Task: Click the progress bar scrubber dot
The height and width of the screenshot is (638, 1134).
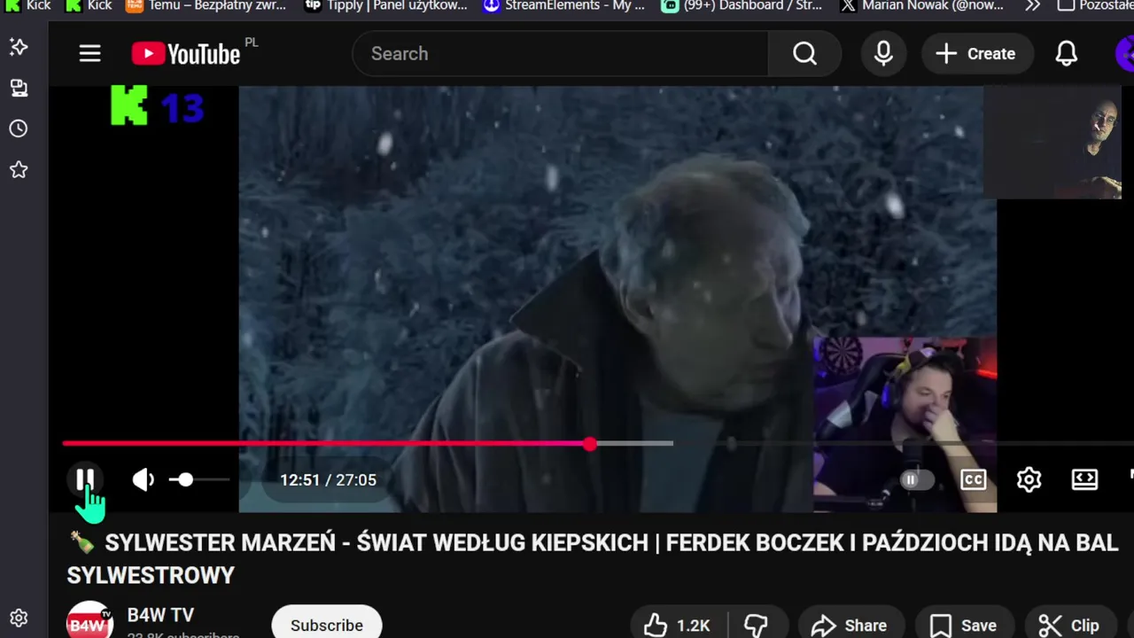Action: point(590,443)
